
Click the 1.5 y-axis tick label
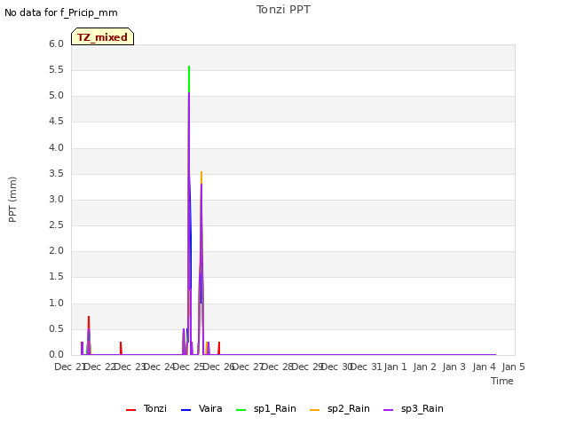pos(56,277)
